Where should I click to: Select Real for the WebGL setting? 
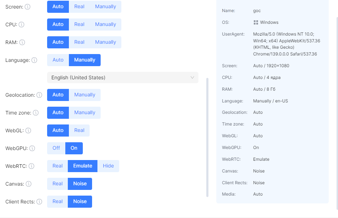pyautogui.click(x=79, y=131)
